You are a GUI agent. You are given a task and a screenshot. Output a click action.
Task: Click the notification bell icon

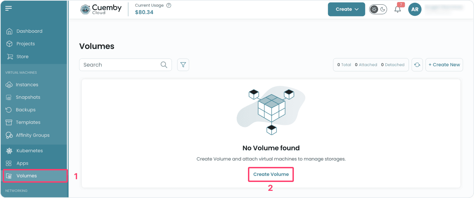pyautogui.click(x=397, y=10)
